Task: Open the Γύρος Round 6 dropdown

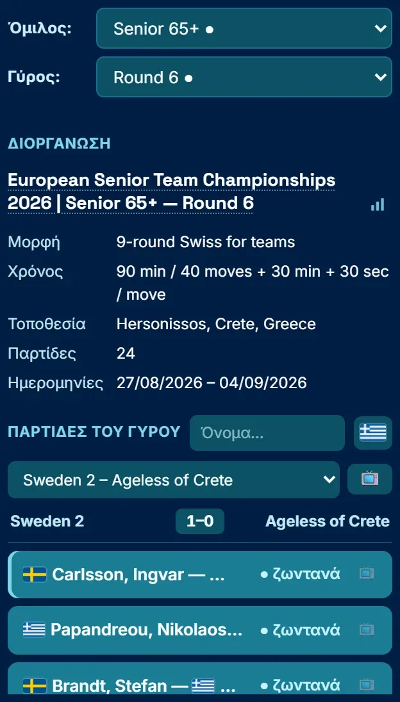Action: click(x=244, y=77)
